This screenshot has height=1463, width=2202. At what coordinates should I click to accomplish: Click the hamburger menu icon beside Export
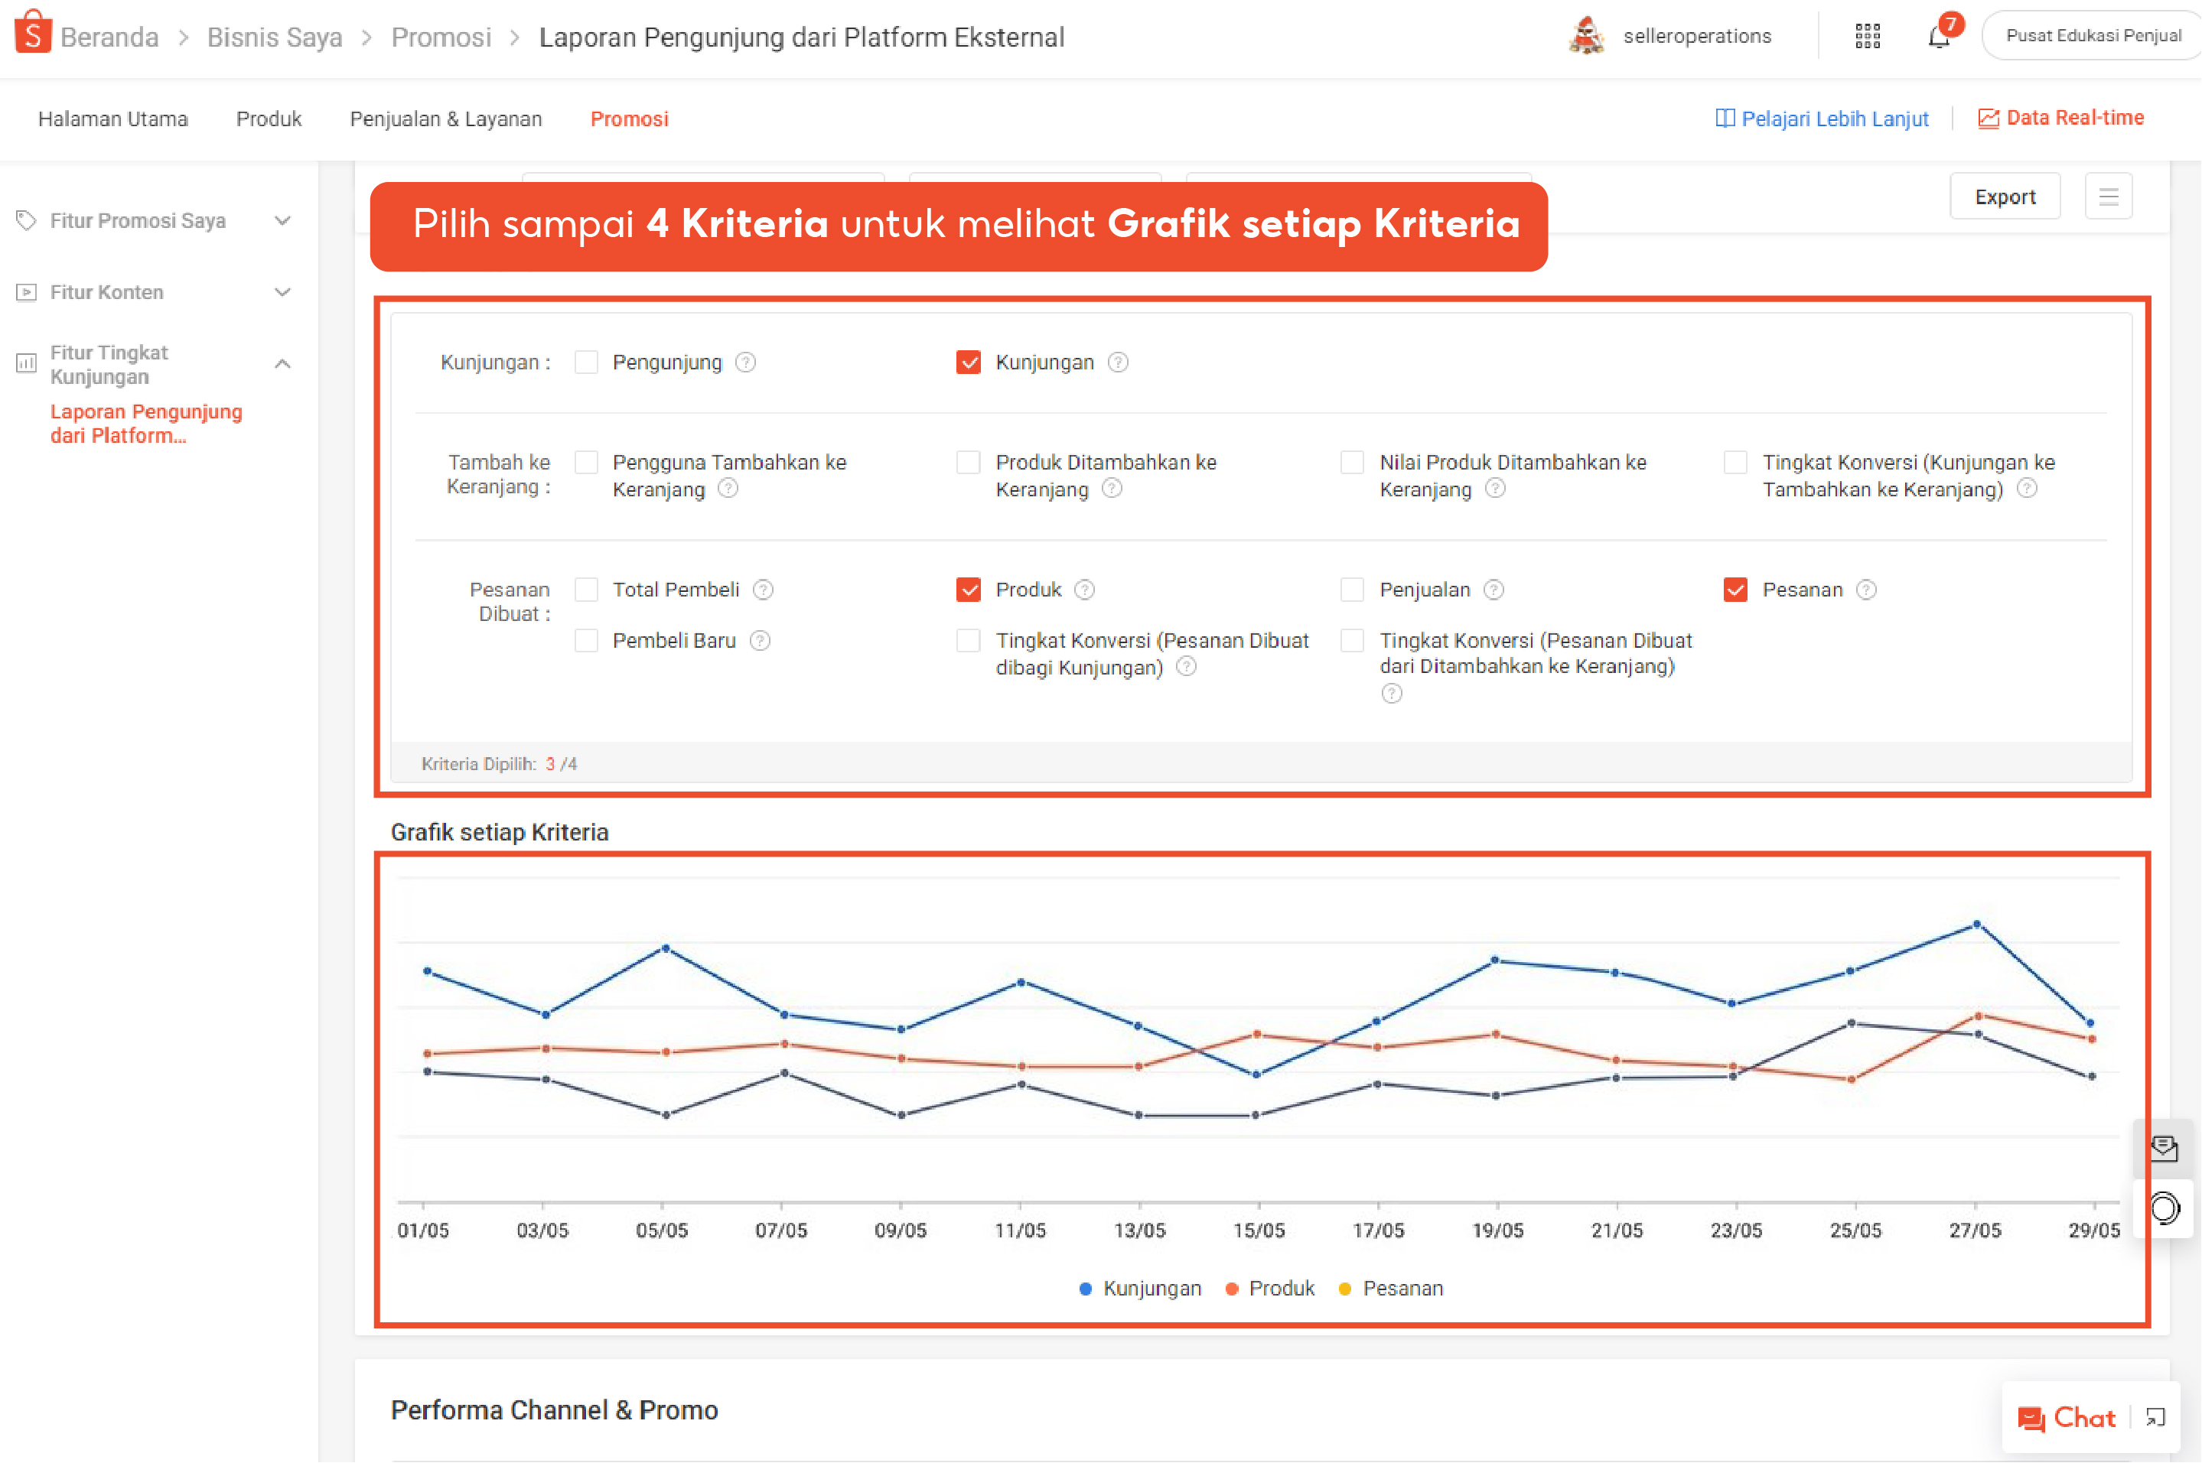tap(2108, 197)
